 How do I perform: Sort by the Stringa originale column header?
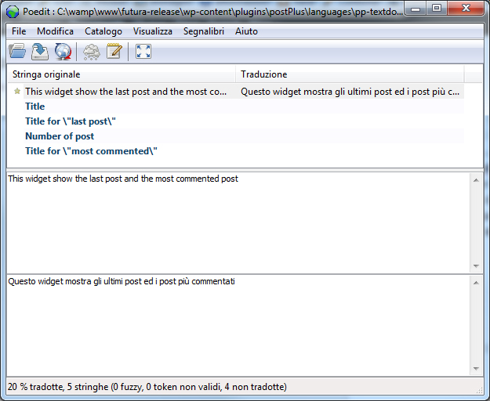[122, 74]
